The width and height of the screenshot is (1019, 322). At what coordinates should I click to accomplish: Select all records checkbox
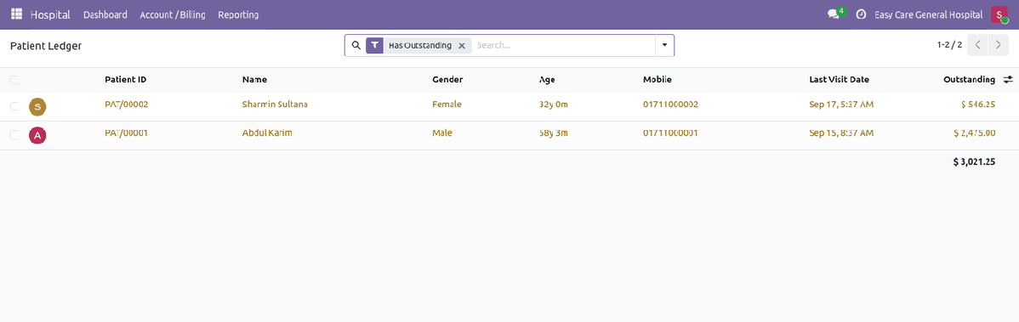[x=14, y=80]
